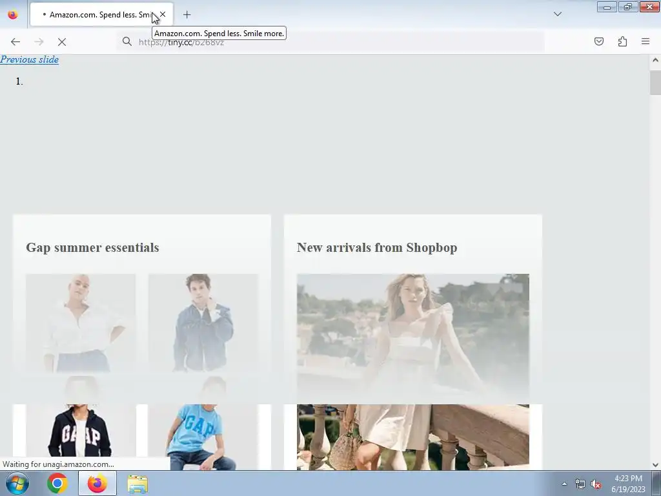The width and height of the screenshot is (661, 496).
Task: Close the Amazon.com tab
Action: click(x=163, y=14)
